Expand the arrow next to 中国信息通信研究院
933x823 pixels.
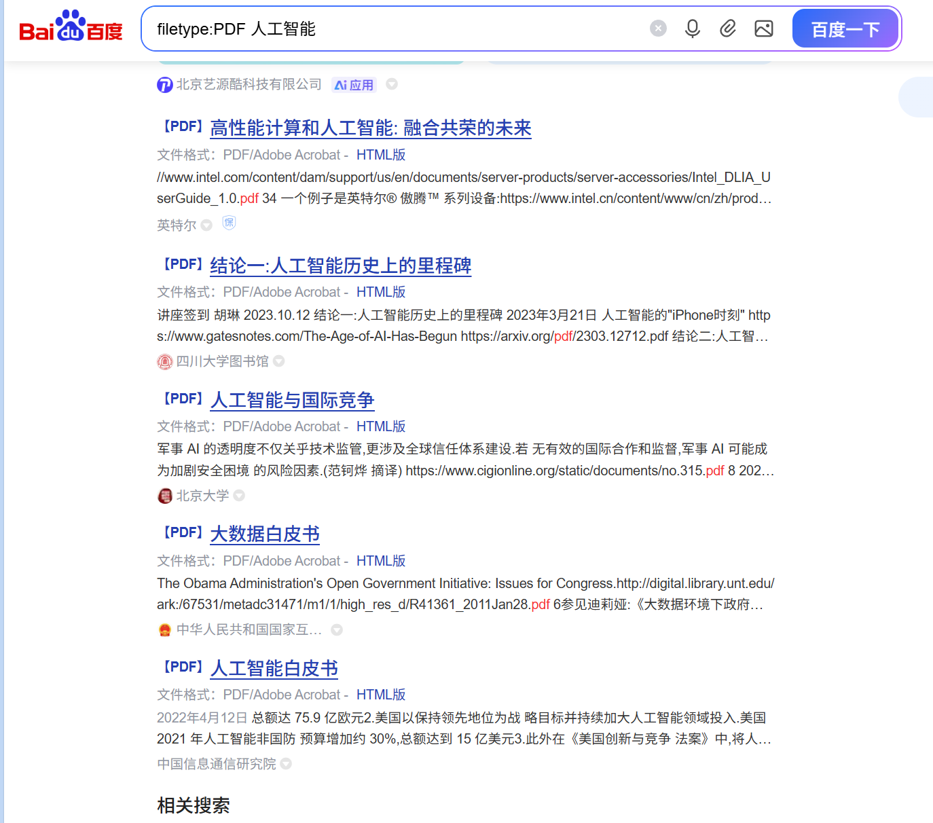(x=286, y=764)
